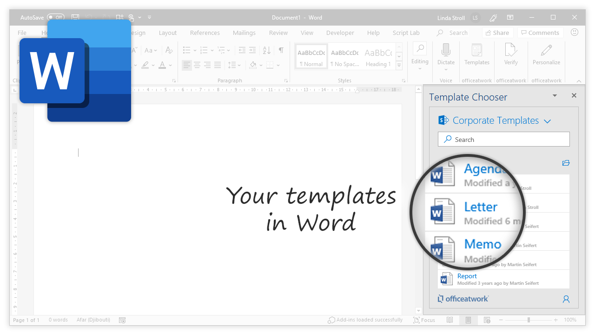The width and height of the screenshot is (595, 335).
Task: Click the Template Chooser search field
Action: (503, 139)
